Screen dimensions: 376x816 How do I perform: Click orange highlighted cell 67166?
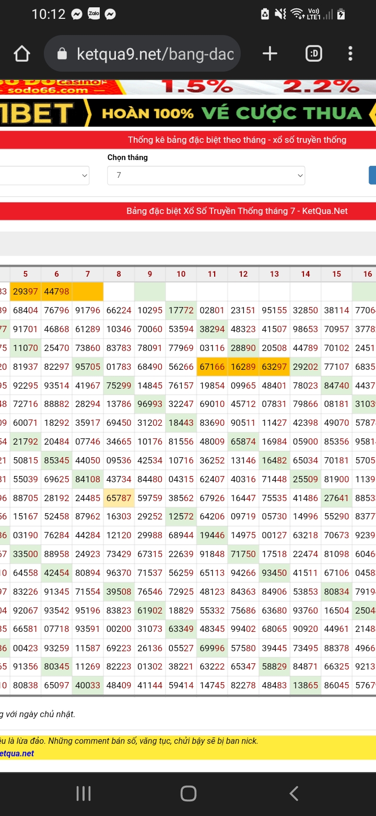tap(212, 367)
